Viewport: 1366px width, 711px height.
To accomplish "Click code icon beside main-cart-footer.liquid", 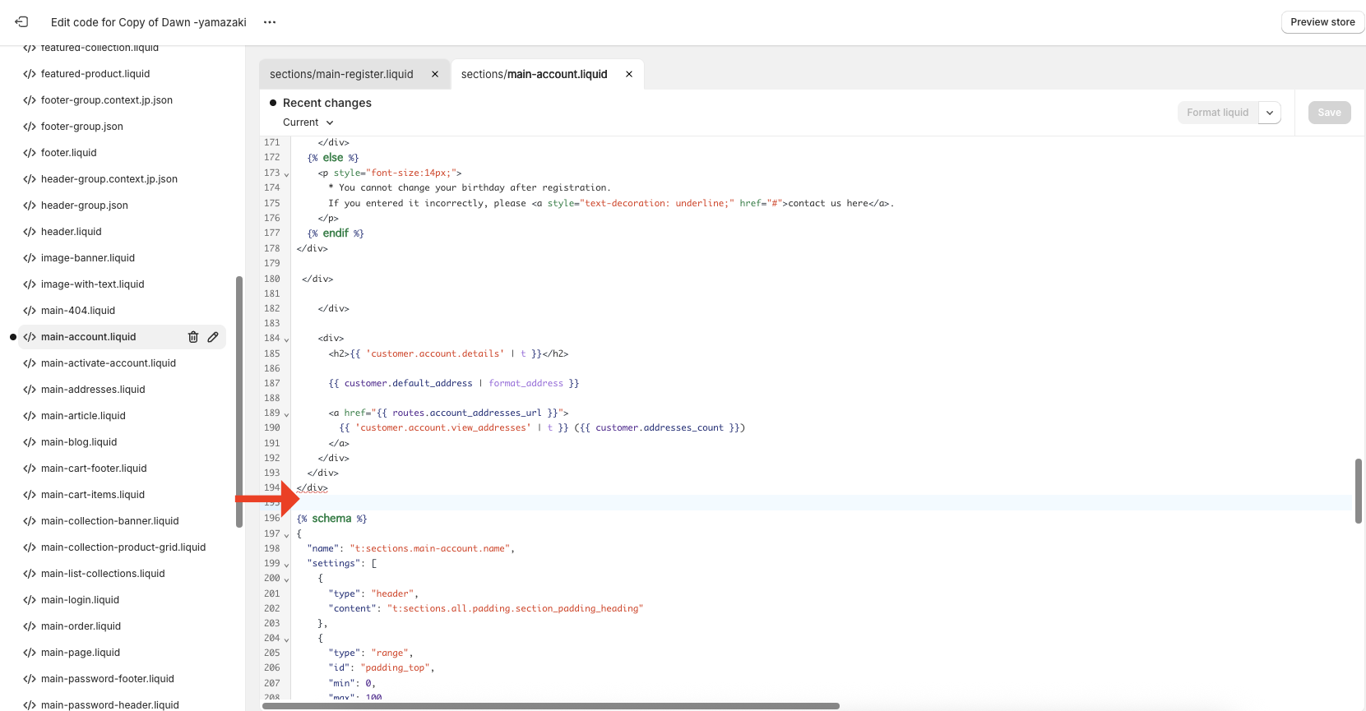I will tap(30, 469).
